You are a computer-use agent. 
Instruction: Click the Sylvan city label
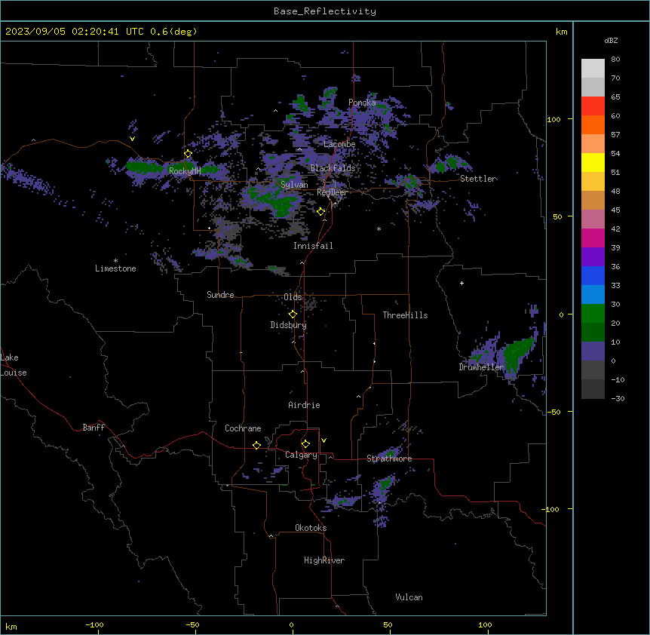pyautogui.click(x=294, y=185)
